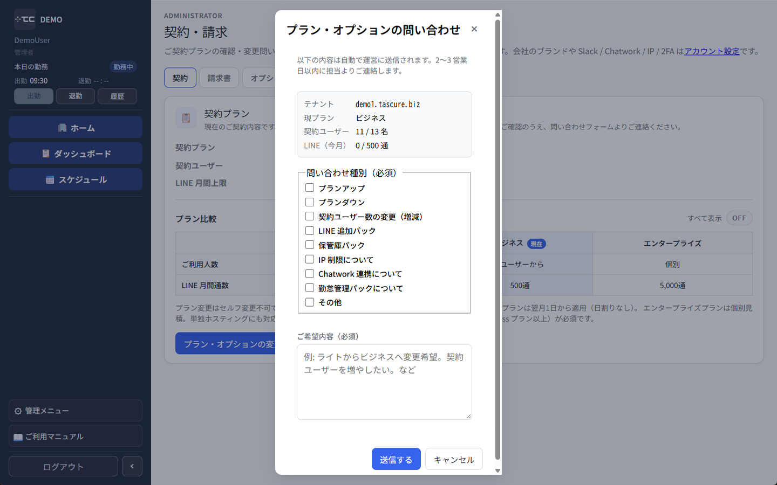Click the home icon in sidebar
The height and width of the screenshot is (485, 777).
coord(62,128)
